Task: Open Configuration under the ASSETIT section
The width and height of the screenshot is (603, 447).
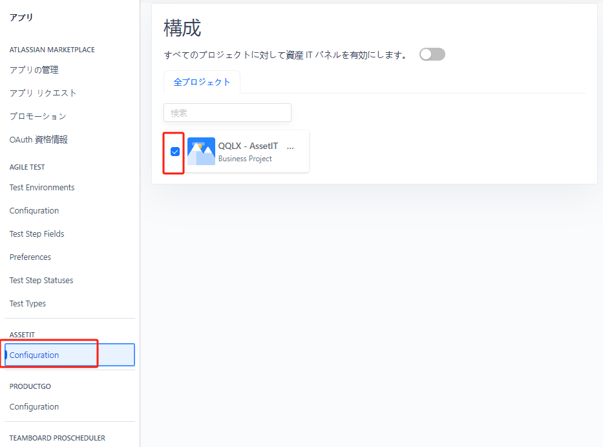Action: pos(34,355)
